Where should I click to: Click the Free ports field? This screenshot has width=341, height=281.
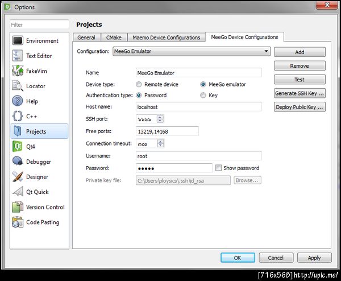pos(167,131)
